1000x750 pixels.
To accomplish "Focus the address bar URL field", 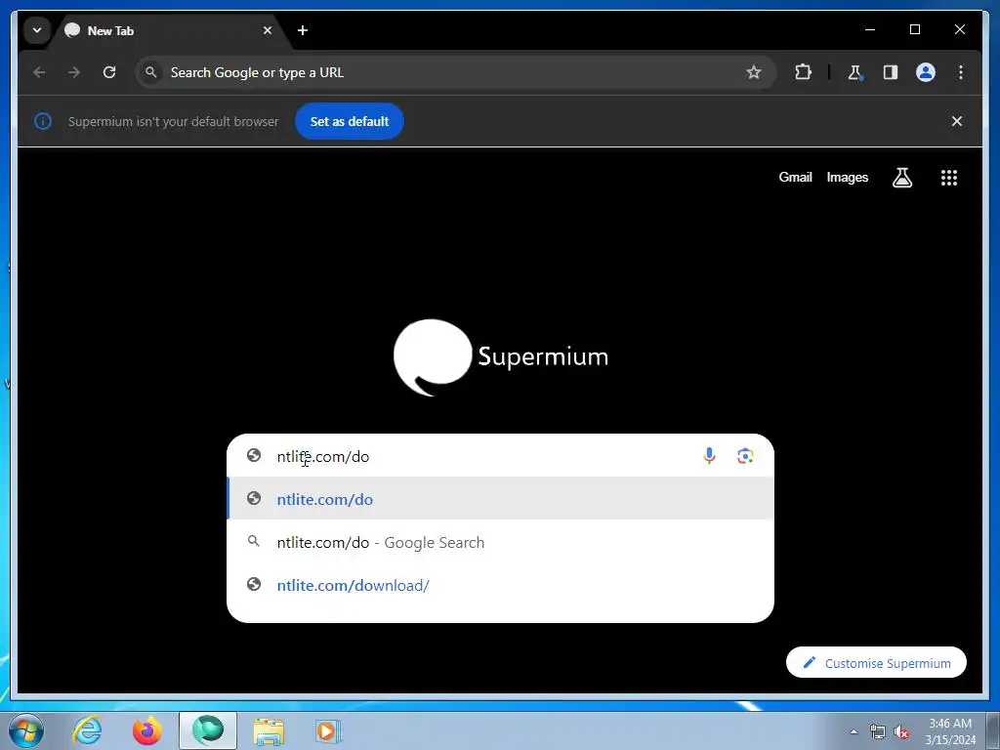I will [456, 72].
